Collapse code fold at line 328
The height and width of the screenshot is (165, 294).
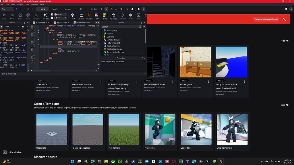(38, 30)
